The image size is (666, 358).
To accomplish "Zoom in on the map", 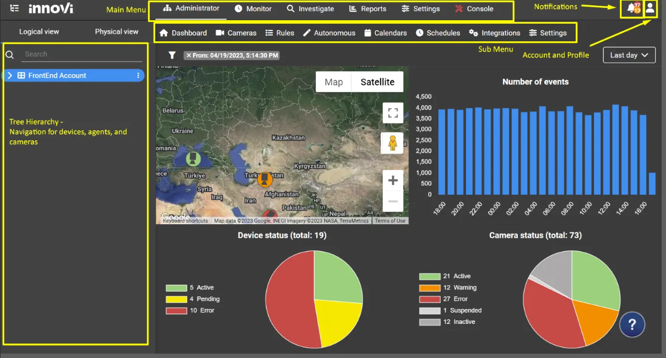I will coord(393,180).
